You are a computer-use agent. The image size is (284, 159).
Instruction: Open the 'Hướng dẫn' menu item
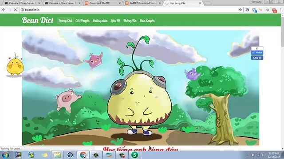pyautogui.click(x=100, y=21)
